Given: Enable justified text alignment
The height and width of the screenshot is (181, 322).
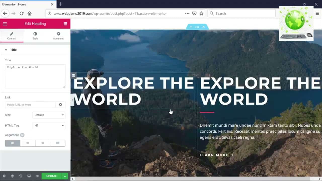Looking at the screenshot, I should (x=58, y=143).
